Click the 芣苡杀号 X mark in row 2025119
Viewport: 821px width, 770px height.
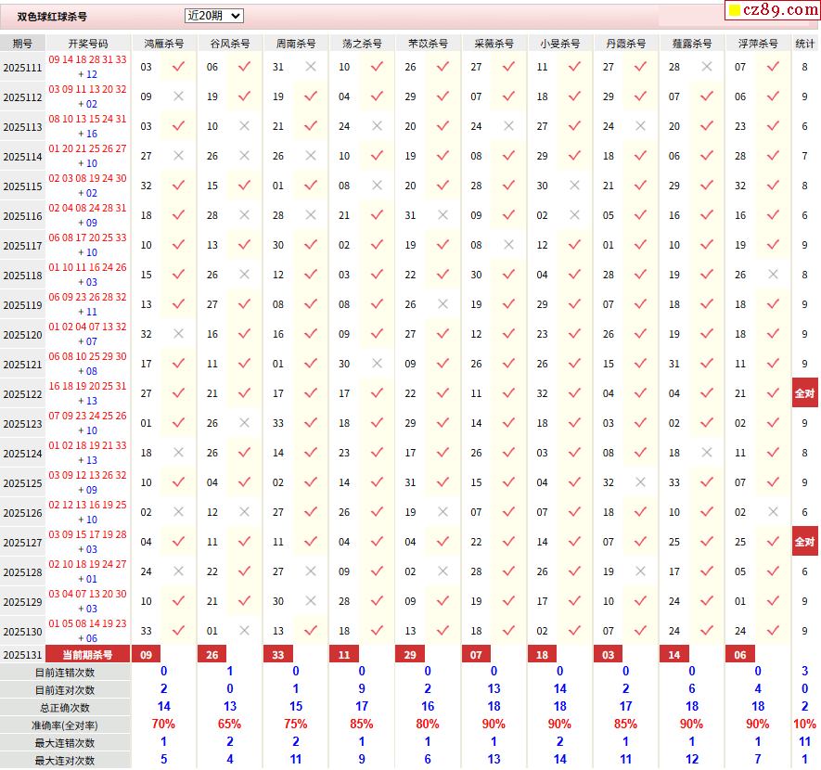pyautogui.click(x=443, y=304)
